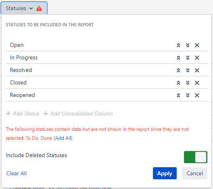213x189 pixels.
Task: Remove the Resolved status row
Action: point(197,70)
